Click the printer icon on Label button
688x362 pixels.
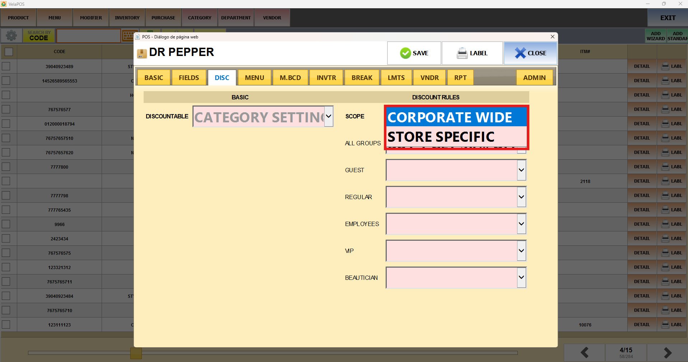pyautogui.click(x=462, y=53)
